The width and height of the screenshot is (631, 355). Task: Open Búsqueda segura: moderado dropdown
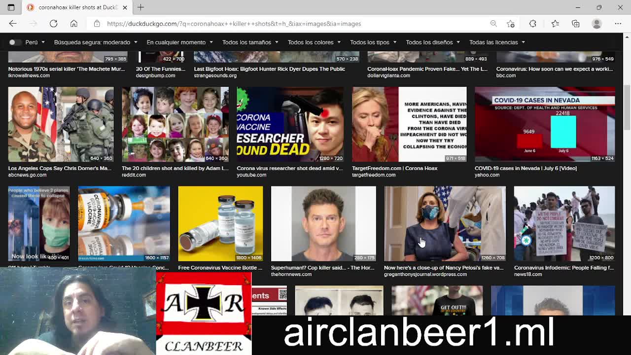pyautogui.click(x=96, y=42)
